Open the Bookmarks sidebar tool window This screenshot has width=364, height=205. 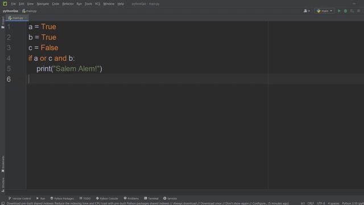(3, 164)
